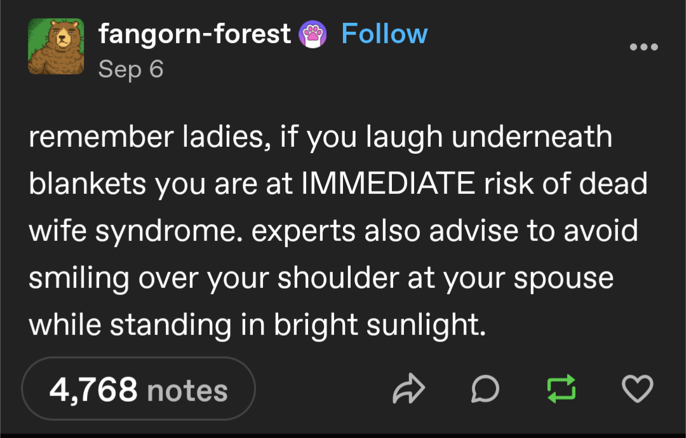
Task: Click the word "blankets" in the post
Action: 87,183
